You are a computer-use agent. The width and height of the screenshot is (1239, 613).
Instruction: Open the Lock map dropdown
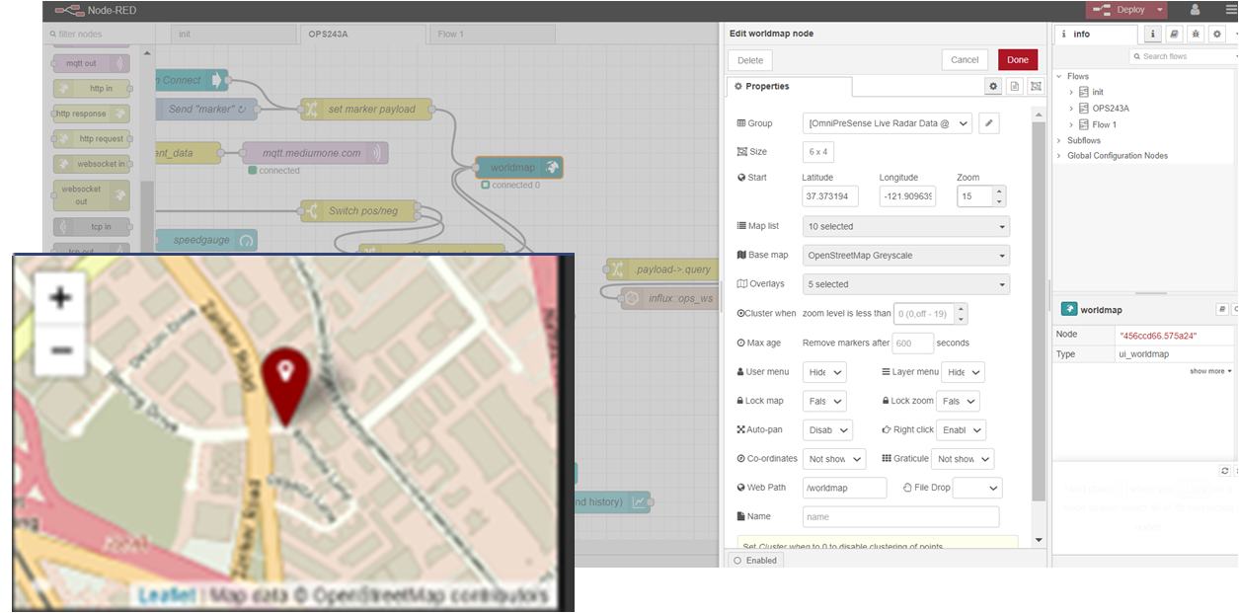tap(824, 401)
